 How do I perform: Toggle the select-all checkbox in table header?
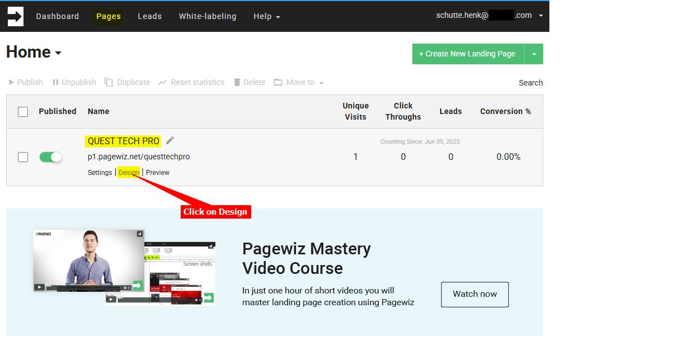coord(23,112)
